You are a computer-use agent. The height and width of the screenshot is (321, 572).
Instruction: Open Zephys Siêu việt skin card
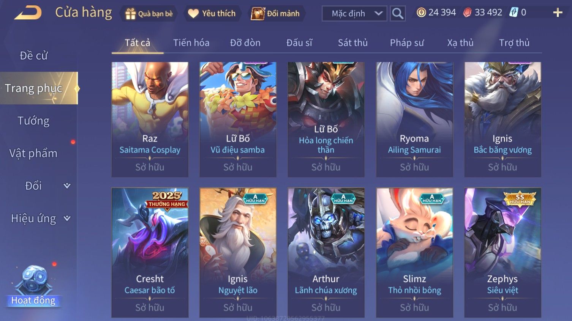click(x=503, y=252)
